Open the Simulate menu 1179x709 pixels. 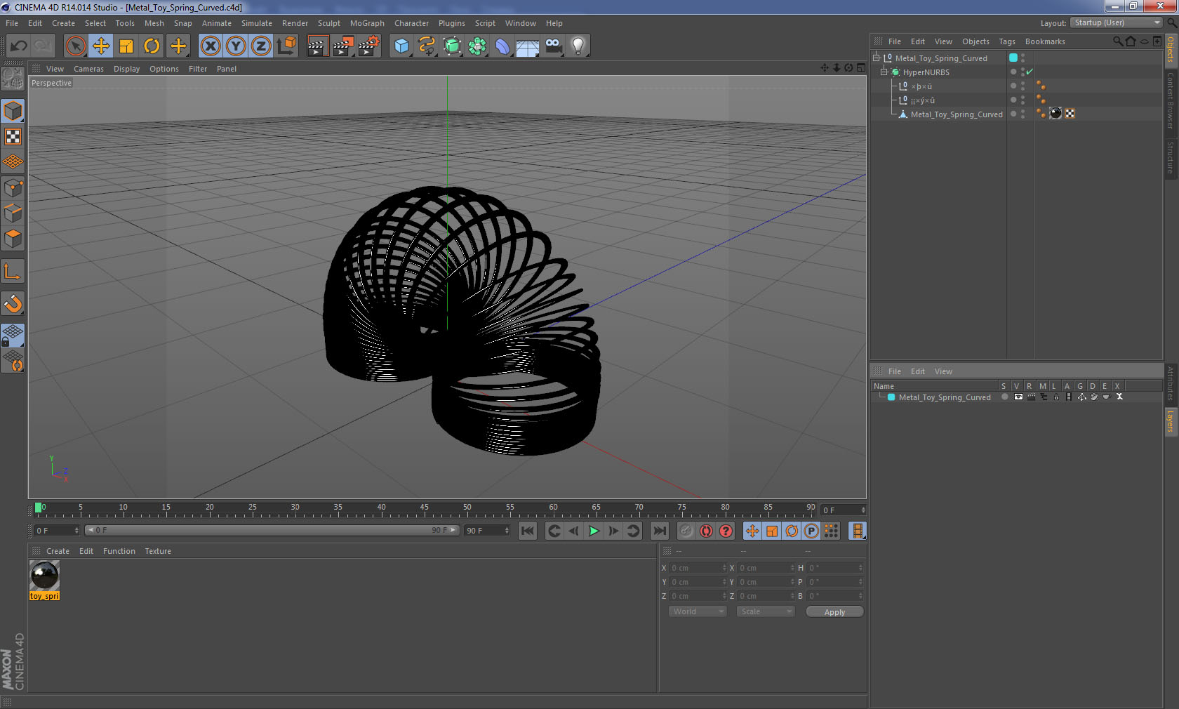pos(257,23)
